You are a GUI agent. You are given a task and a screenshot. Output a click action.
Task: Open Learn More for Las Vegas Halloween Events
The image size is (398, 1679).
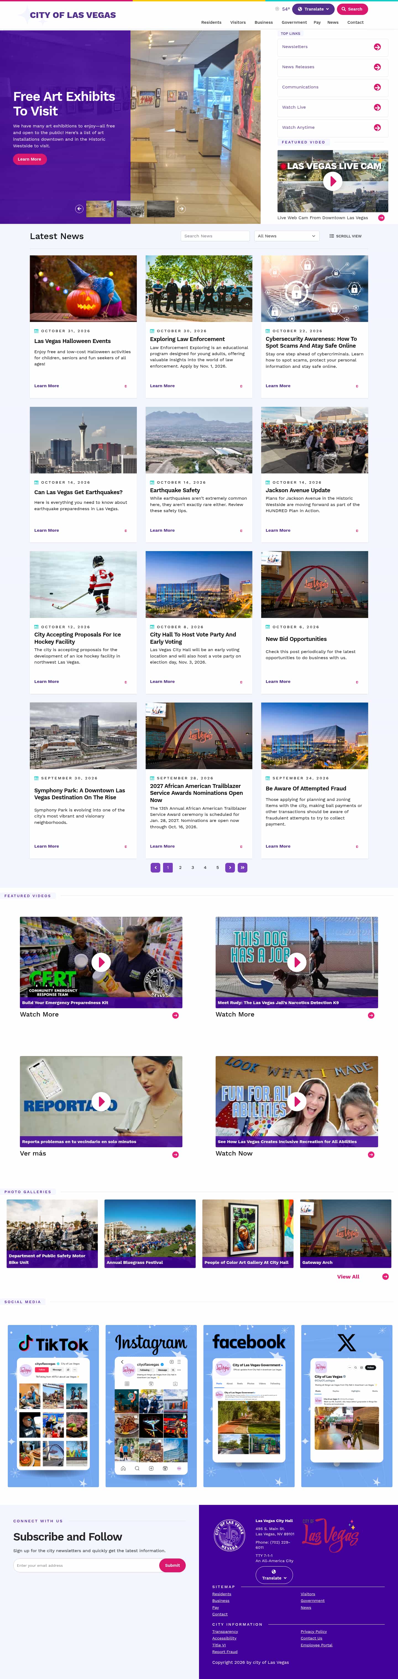(x=46, y=386)
